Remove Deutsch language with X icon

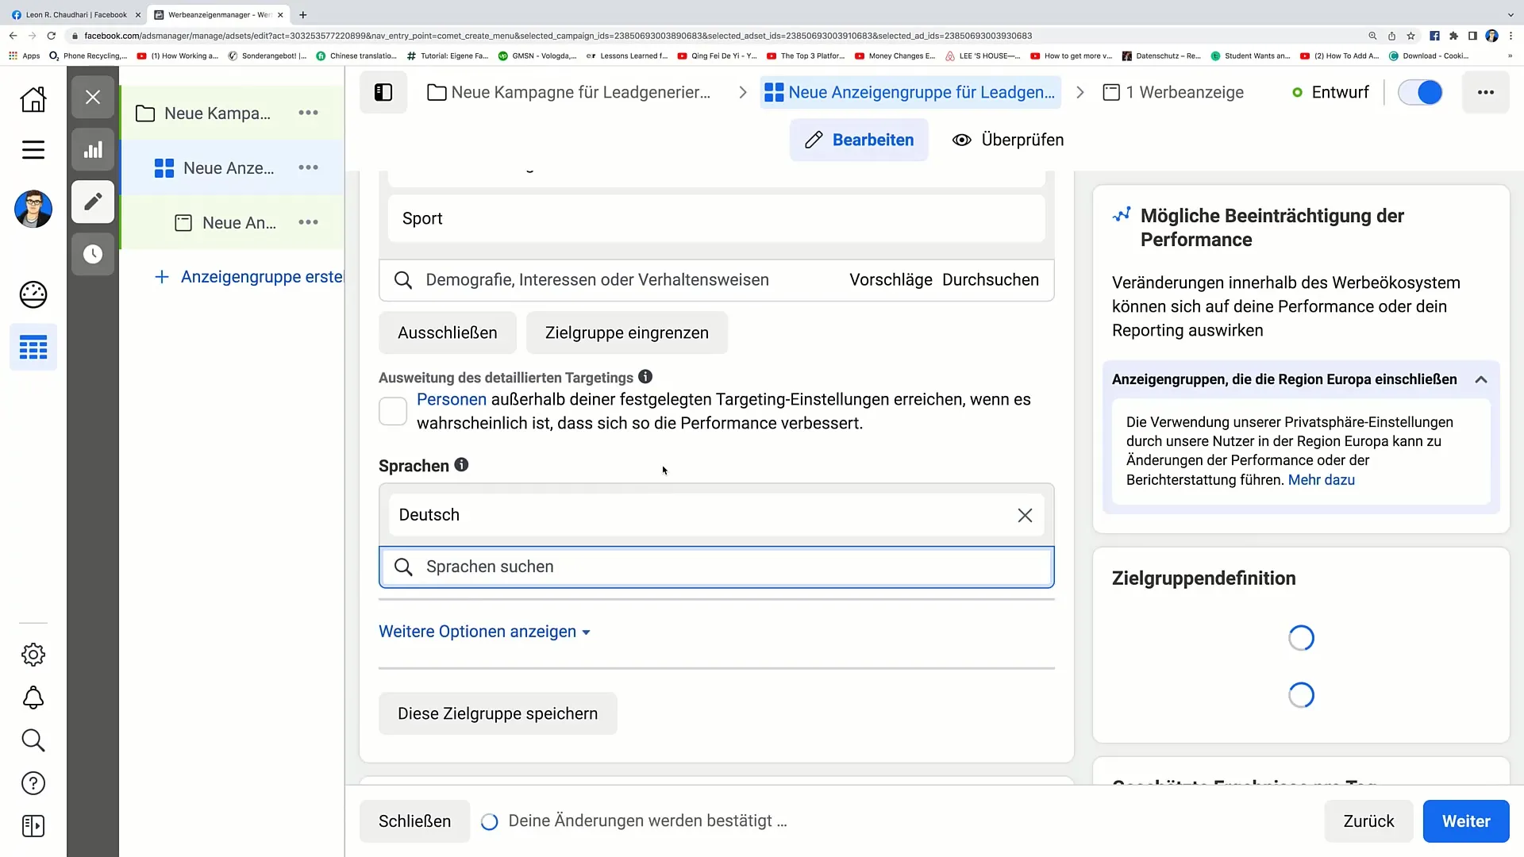(x=1025, y=515)
